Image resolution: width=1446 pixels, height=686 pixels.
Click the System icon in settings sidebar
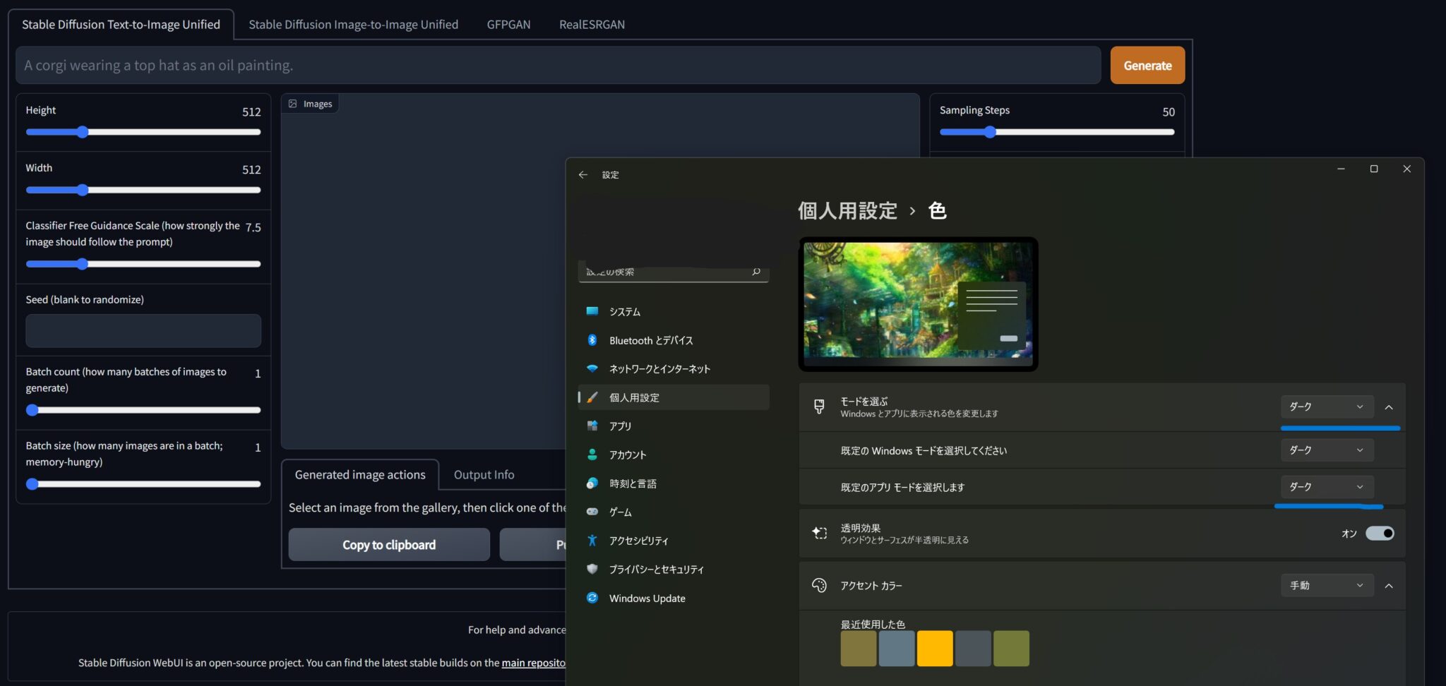click(592, 311)
